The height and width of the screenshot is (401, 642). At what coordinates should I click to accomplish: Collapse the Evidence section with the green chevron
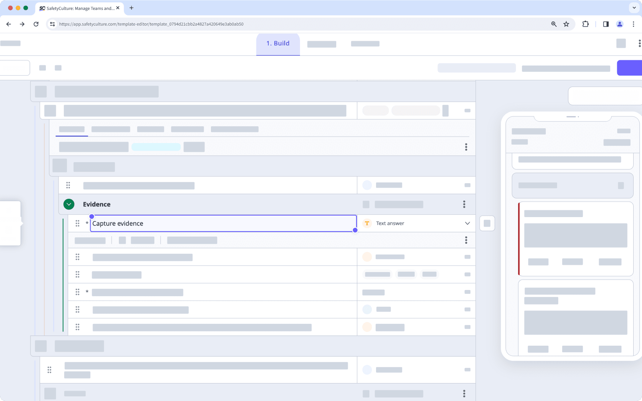[x=69, y=204]
